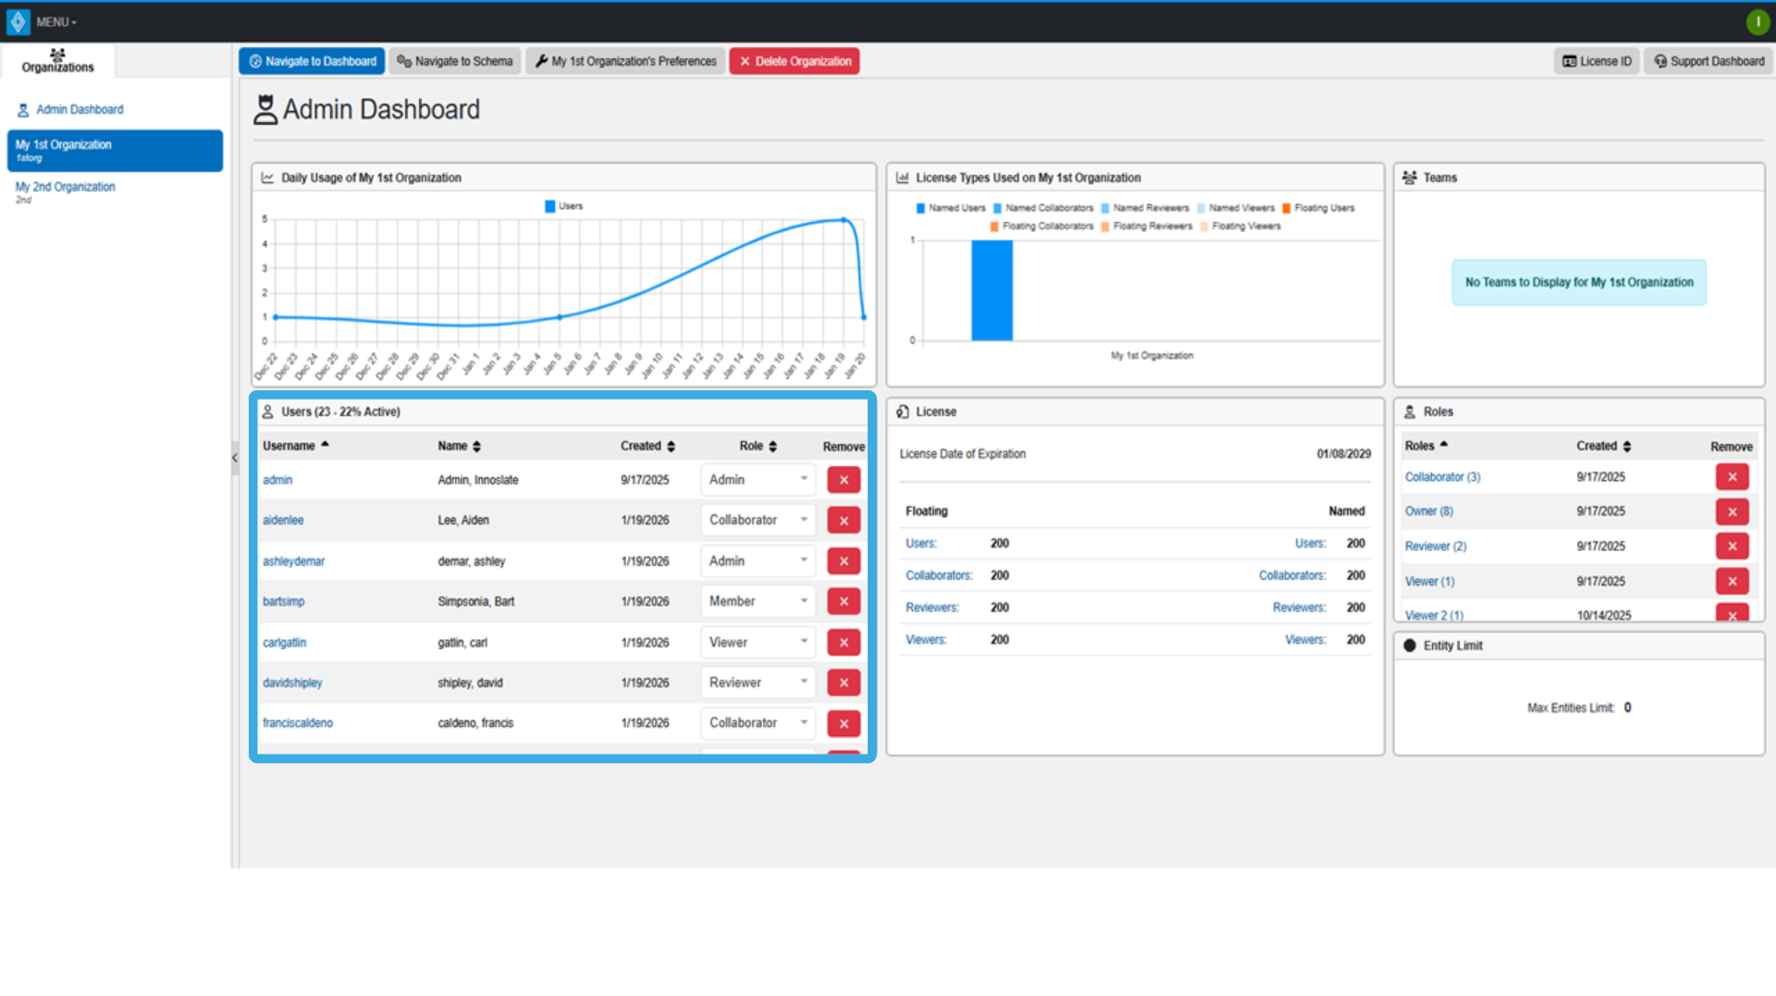The image size is (1776, 996).
Task: Remove user ashleydemar with red X
Action: click(x=844, y=561)
